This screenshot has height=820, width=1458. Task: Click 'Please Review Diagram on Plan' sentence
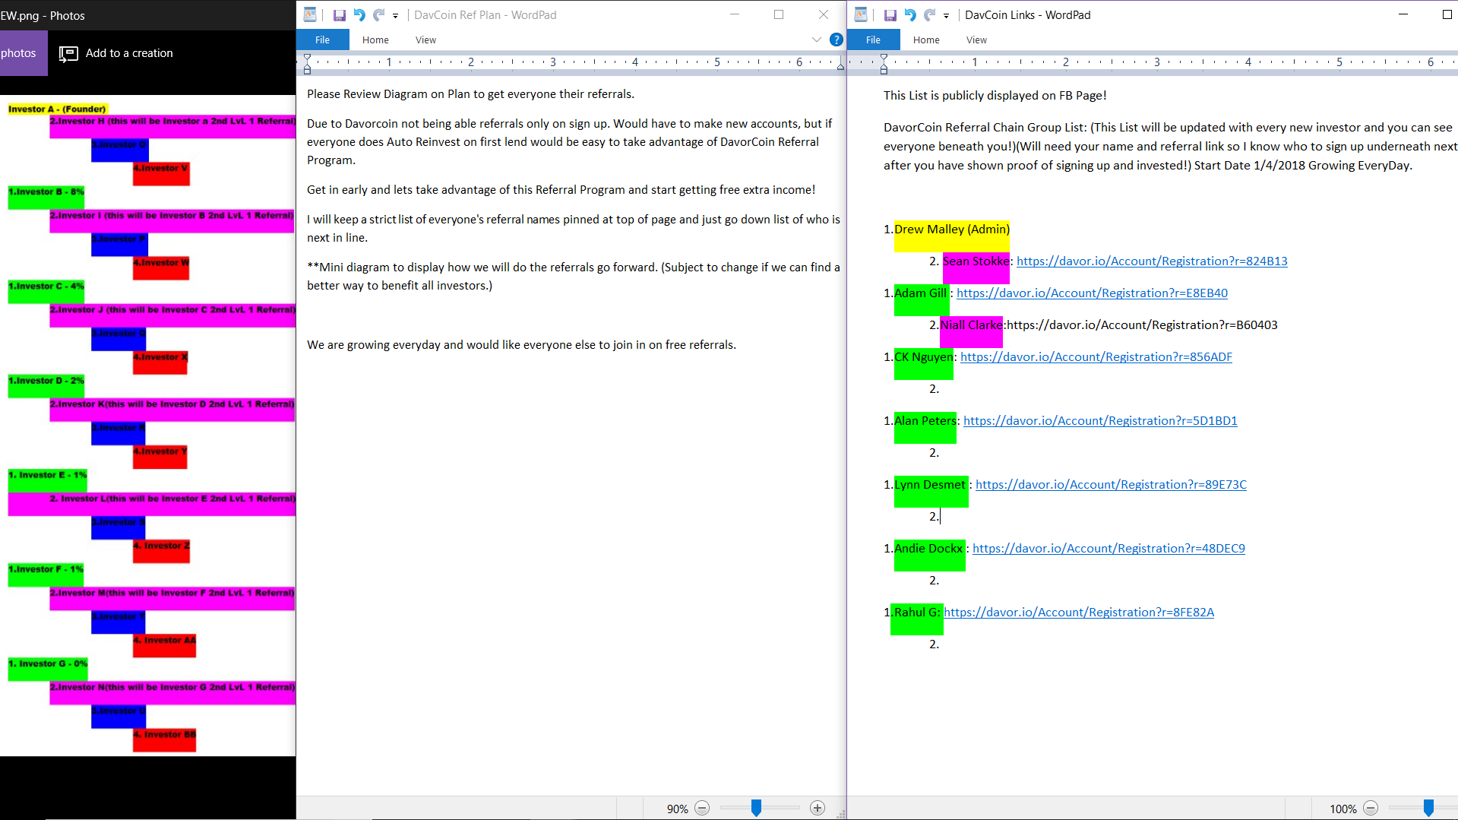[470, 94]
